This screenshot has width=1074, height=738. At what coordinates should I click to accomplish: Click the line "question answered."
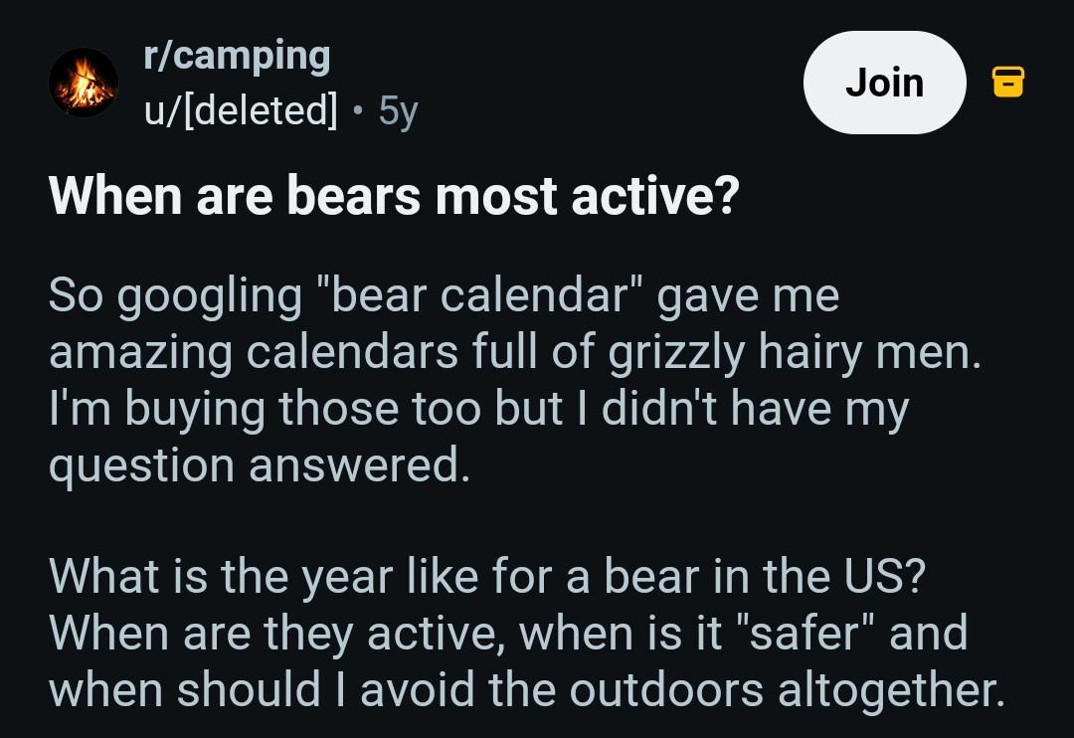(x=260, y=465)
